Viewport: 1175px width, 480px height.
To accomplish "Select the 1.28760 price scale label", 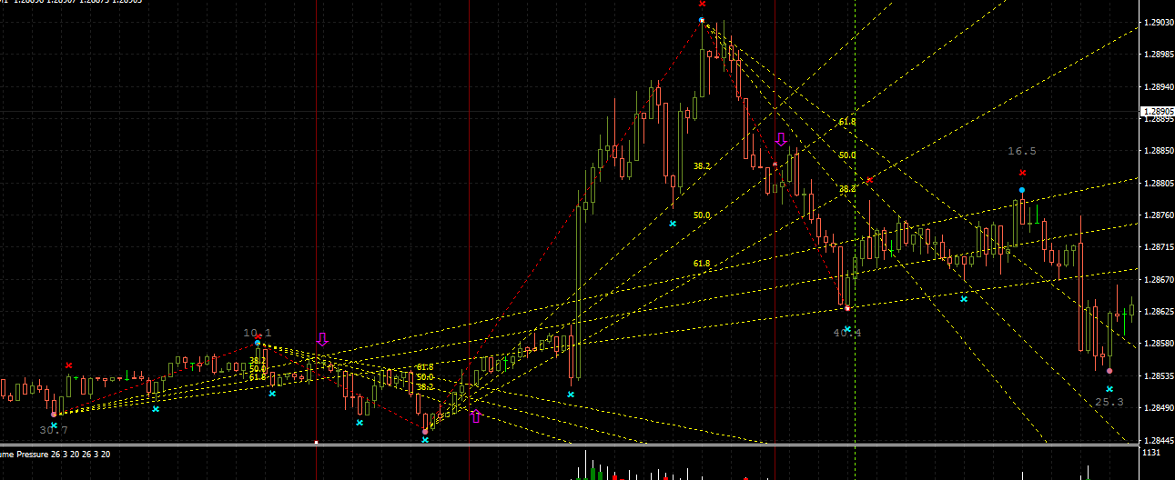I will 1157,215.
